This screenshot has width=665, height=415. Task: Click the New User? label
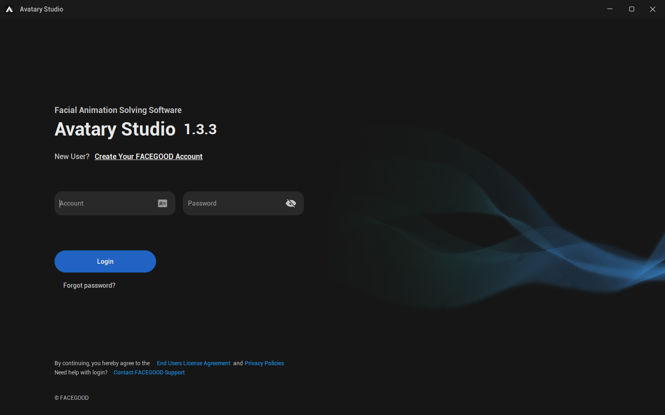pos(72,157)
